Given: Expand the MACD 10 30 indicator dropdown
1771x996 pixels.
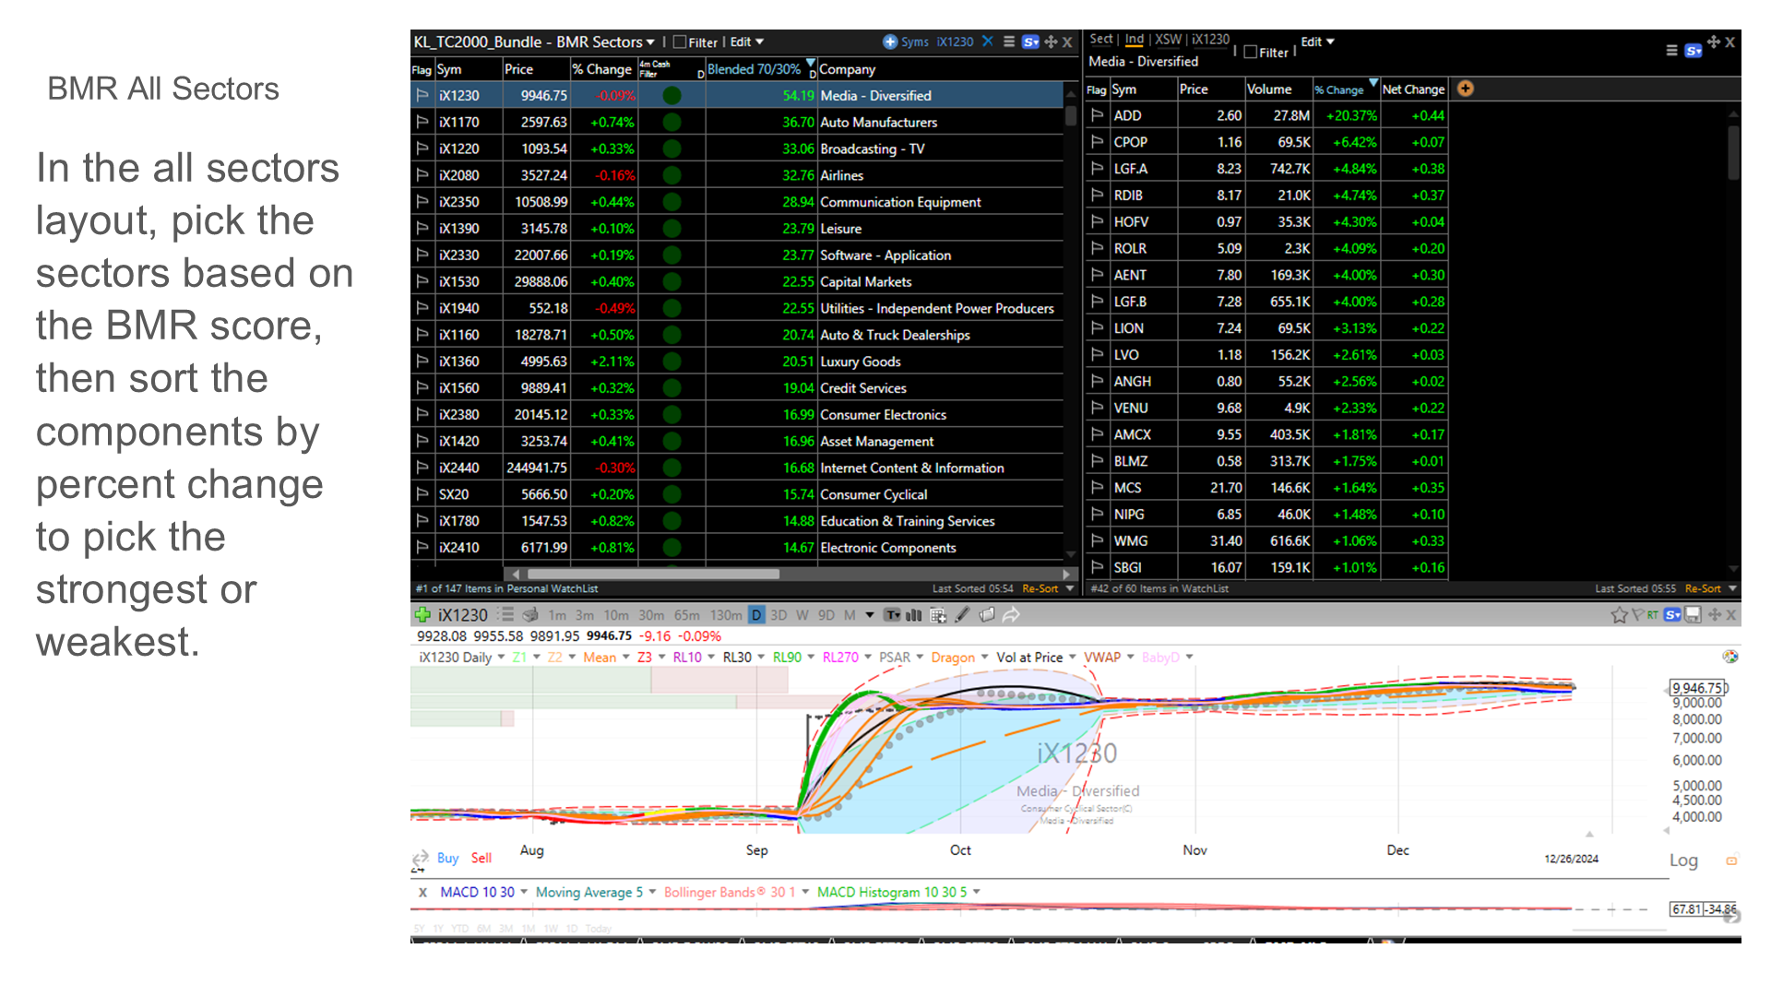Looking at the screenshot, I should [x=522, y=892].
